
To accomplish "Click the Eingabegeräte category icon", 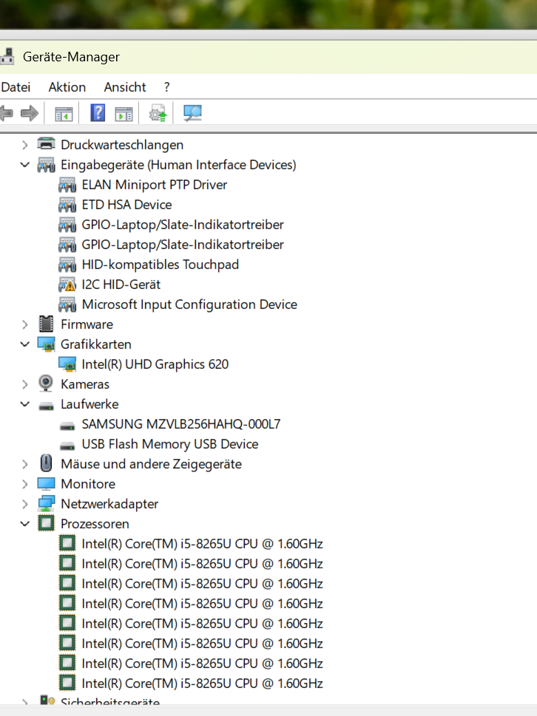I will pos(46,164).
